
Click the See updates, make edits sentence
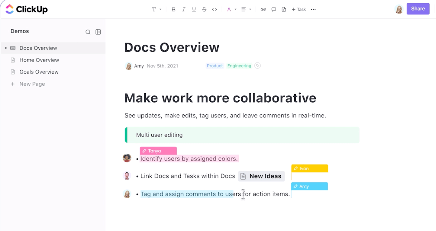tap(225, 116)
